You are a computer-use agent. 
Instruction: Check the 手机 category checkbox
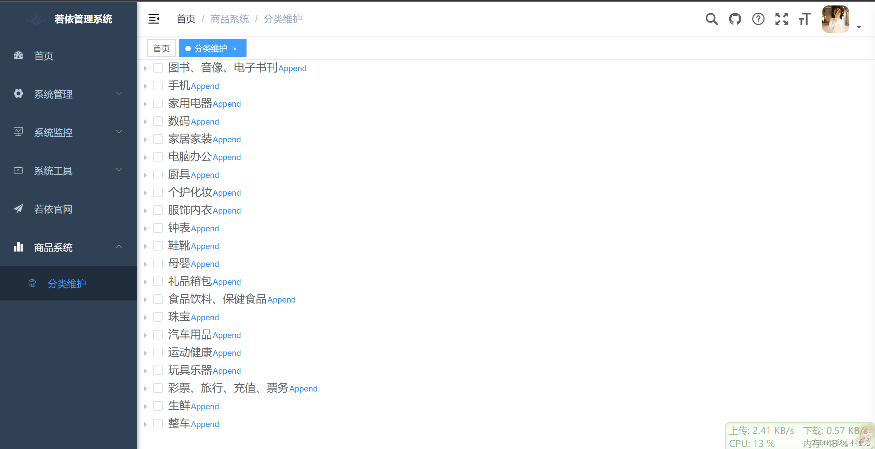click(158, 86)
